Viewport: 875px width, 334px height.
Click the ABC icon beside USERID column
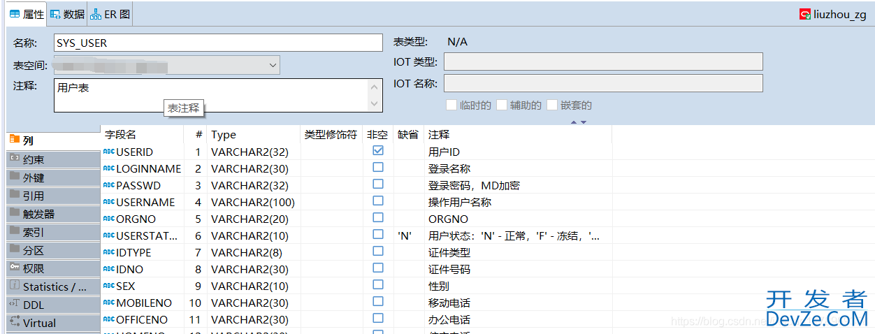pyautogui.click(x=108, y=152)
